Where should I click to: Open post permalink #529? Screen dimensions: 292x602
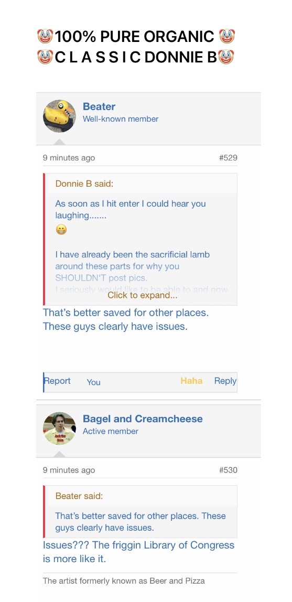coord(228,157)
